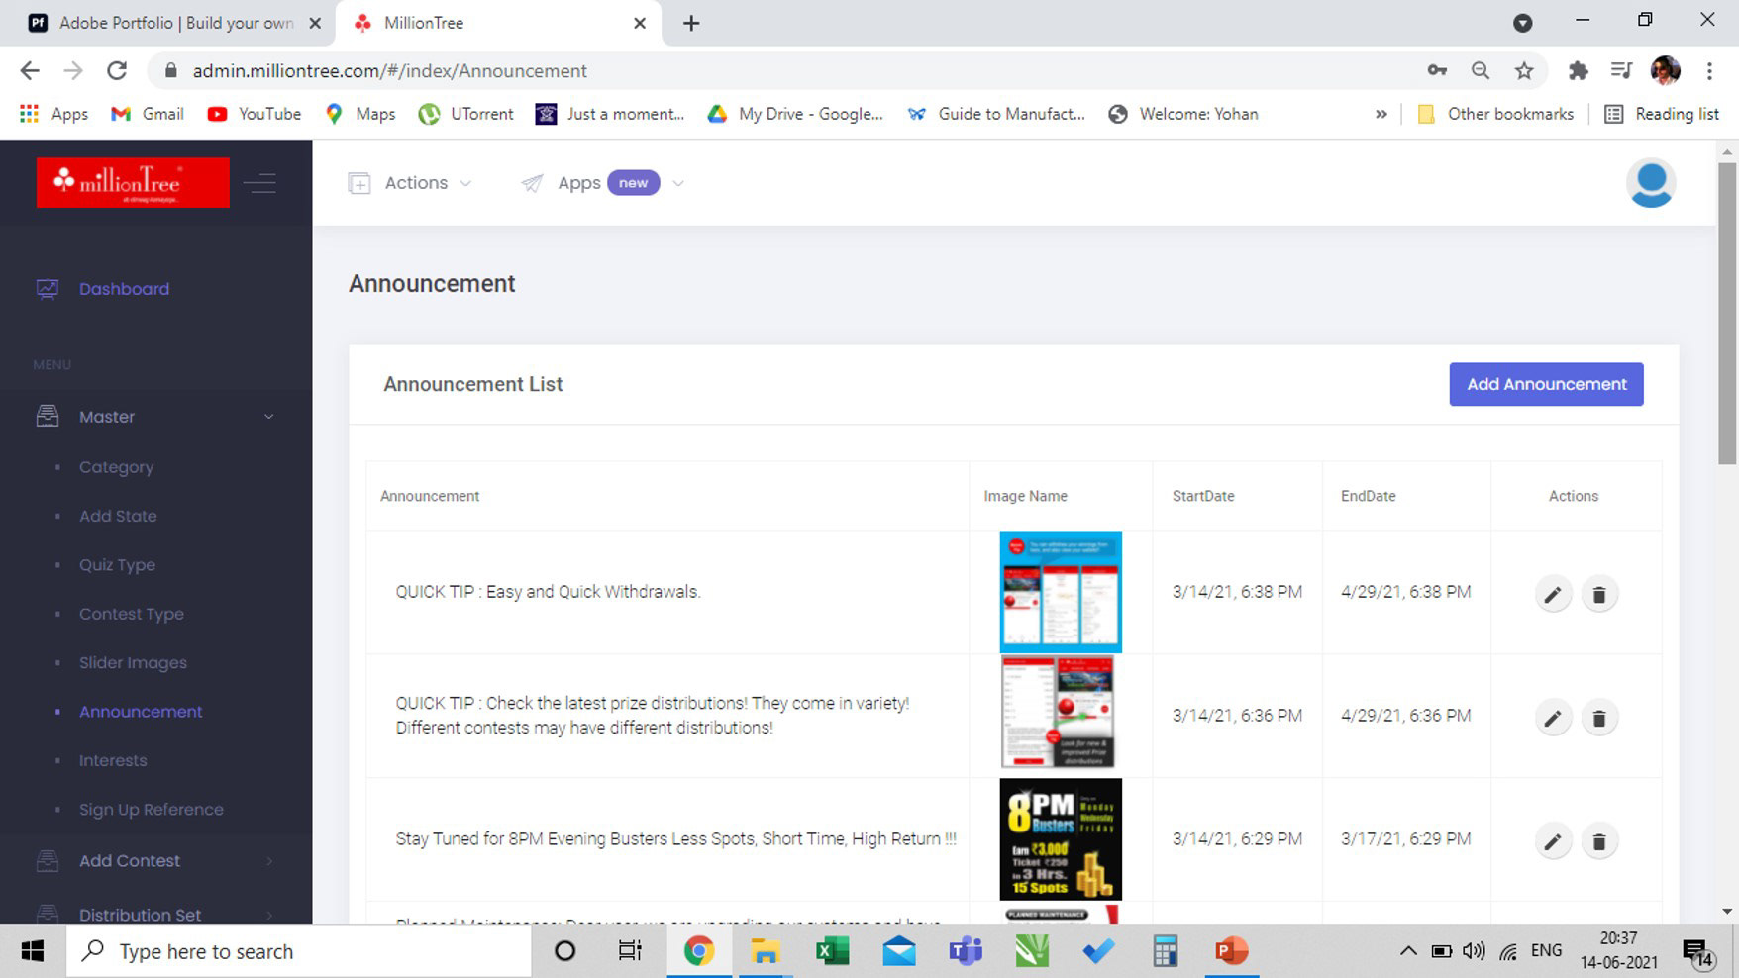
Task: Expand the Add Contest submenu arrow
Action: tap(268, 861)
